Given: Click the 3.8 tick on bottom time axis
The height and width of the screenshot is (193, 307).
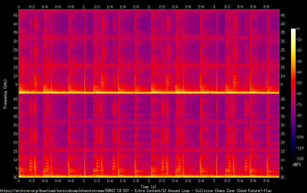Looking at the screenshot, I should [266, 181].
